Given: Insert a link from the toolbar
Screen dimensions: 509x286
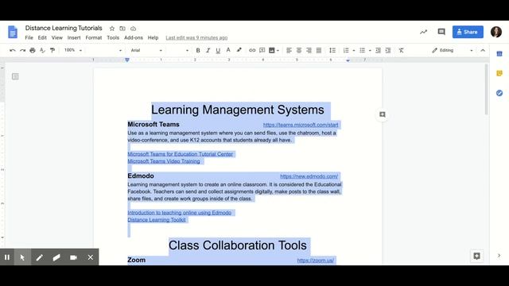Looking at the screenshot, I should (252, 50).
